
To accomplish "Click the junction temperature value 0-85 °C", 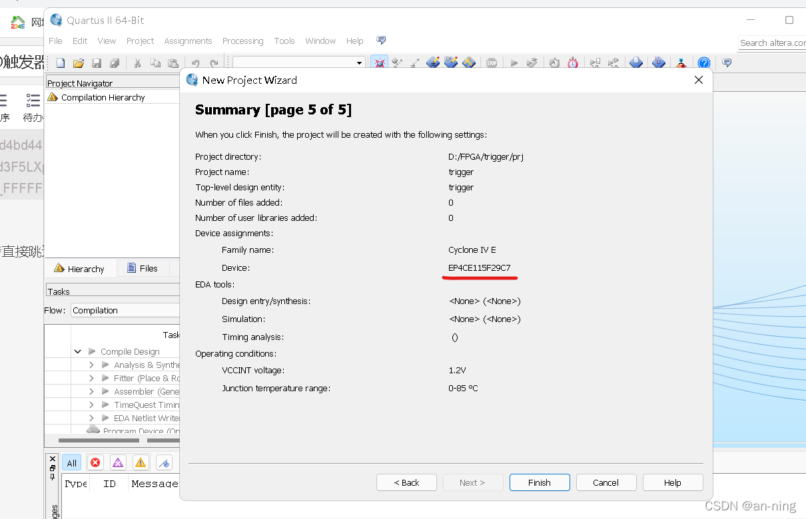I will click(463, 388).
